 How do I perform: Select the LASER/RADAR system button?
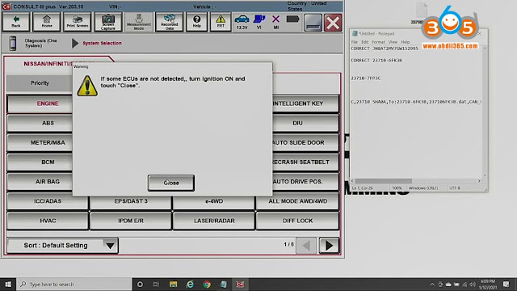tap(213, 221)
